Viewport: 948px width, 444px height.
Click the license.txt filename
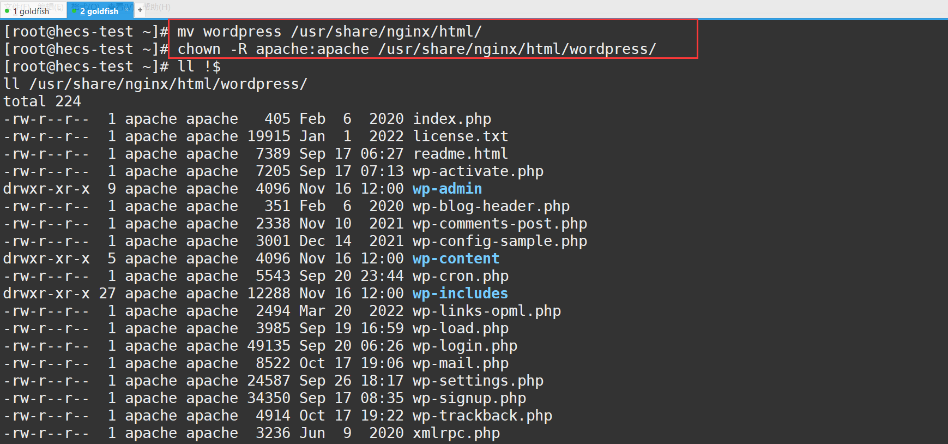[460, 136]
